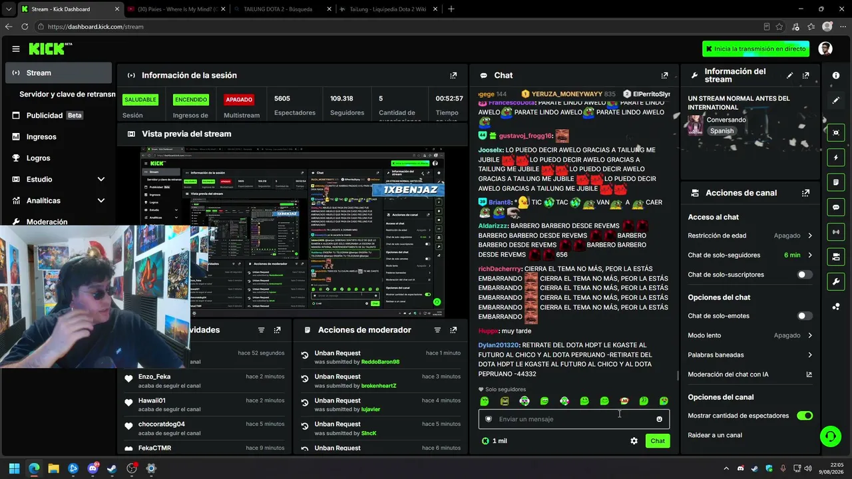Screen dimensions: 852x479
Task: Toggle Chat de solo-emotes switch
Action: click(x=805, y=316)
